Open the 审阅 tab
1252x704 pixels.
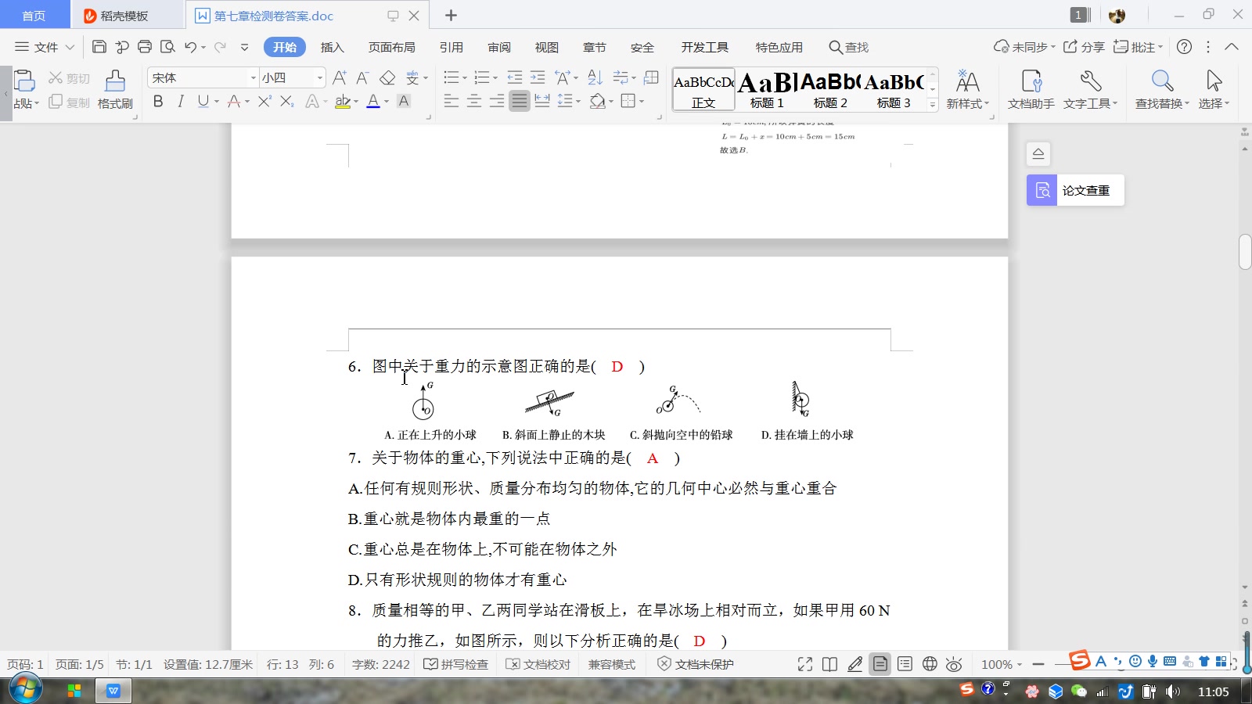[x=499, y=47]
